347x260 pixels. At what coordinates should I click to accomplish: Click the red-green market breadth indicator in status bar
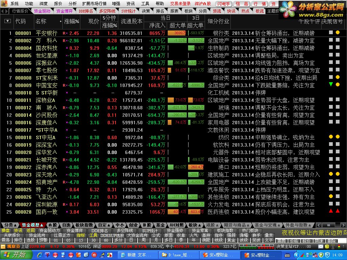(256, 246)
